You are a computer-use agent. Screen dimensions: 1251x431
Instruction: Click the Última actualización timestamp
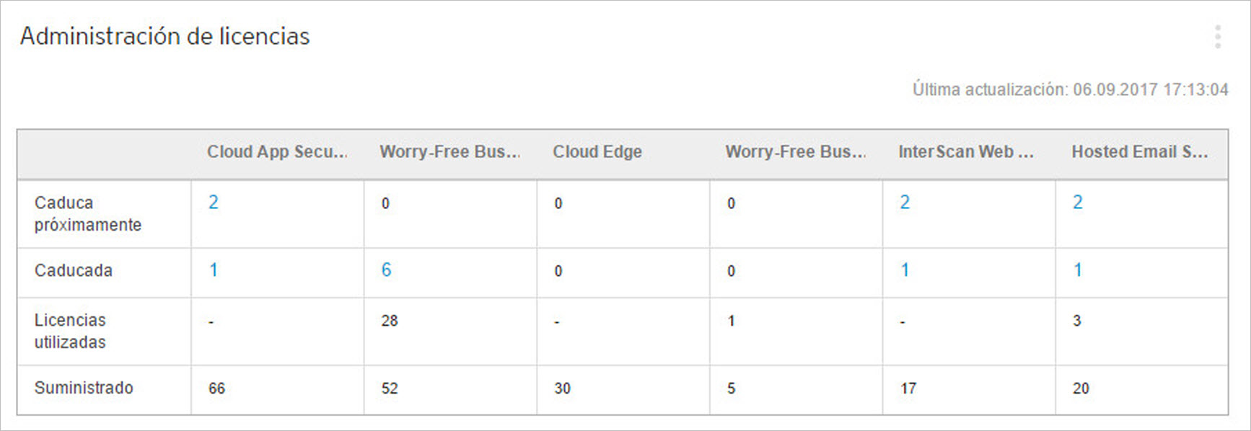(1070, 90)
